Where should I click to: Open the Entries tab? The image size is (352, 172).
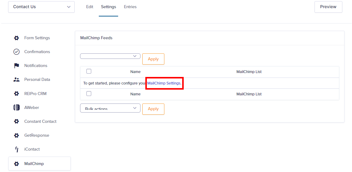click(130, 7)
